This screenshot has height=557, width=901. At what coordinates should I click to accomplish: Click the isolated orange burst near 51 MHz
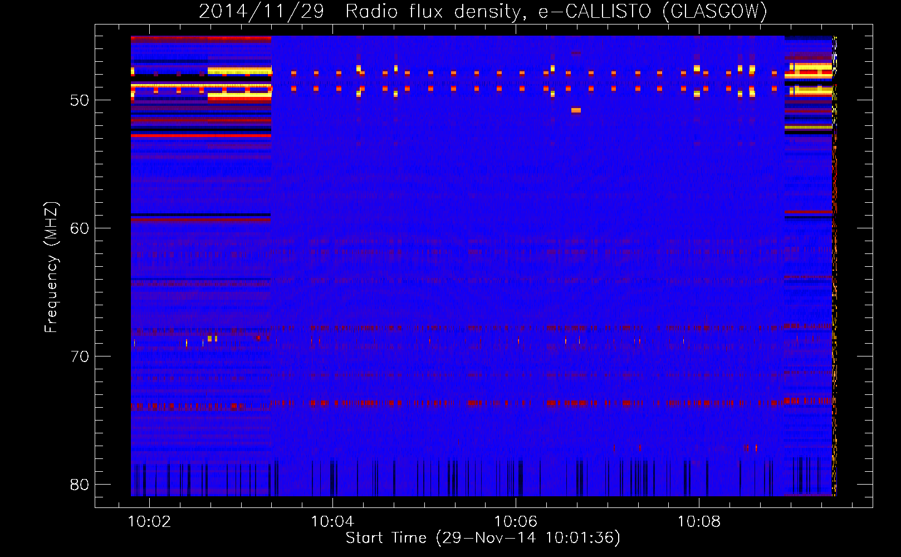(x=576, y=110)
